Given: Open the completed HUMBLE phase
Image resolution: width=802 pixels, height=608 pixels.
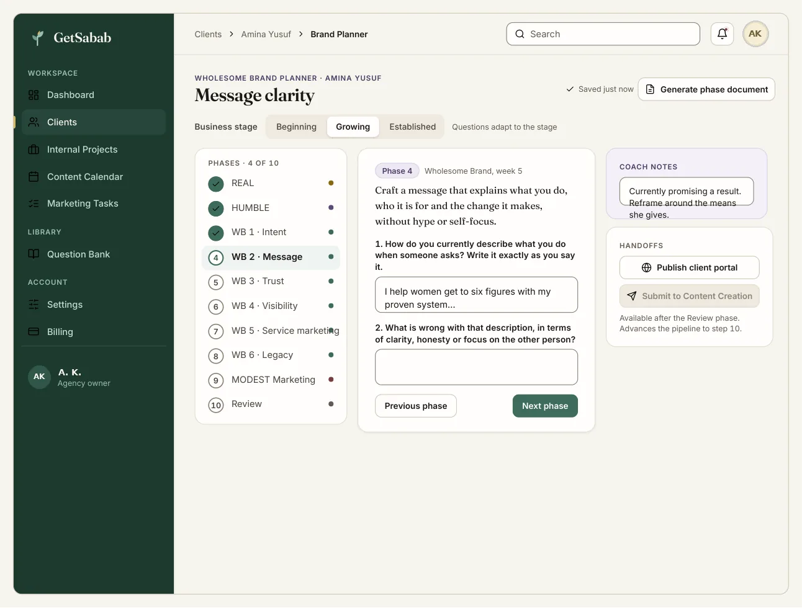Looking at the screenshot, I should pos(271,208).
